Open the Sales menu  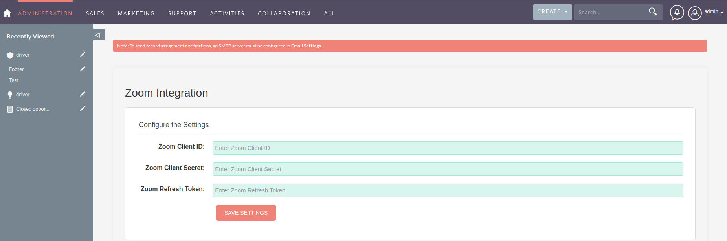(x=95, y=13)
